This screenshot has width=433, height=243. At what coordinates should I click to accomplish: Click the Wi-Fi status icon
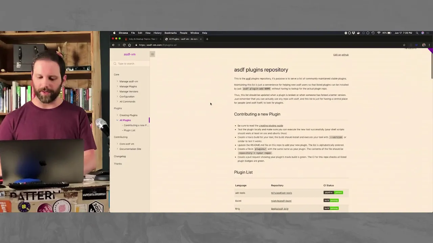(379, 33)
